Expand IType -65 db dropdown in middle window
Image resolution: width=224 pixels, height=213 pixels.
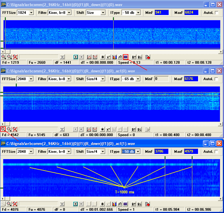(x=138, y=79)
